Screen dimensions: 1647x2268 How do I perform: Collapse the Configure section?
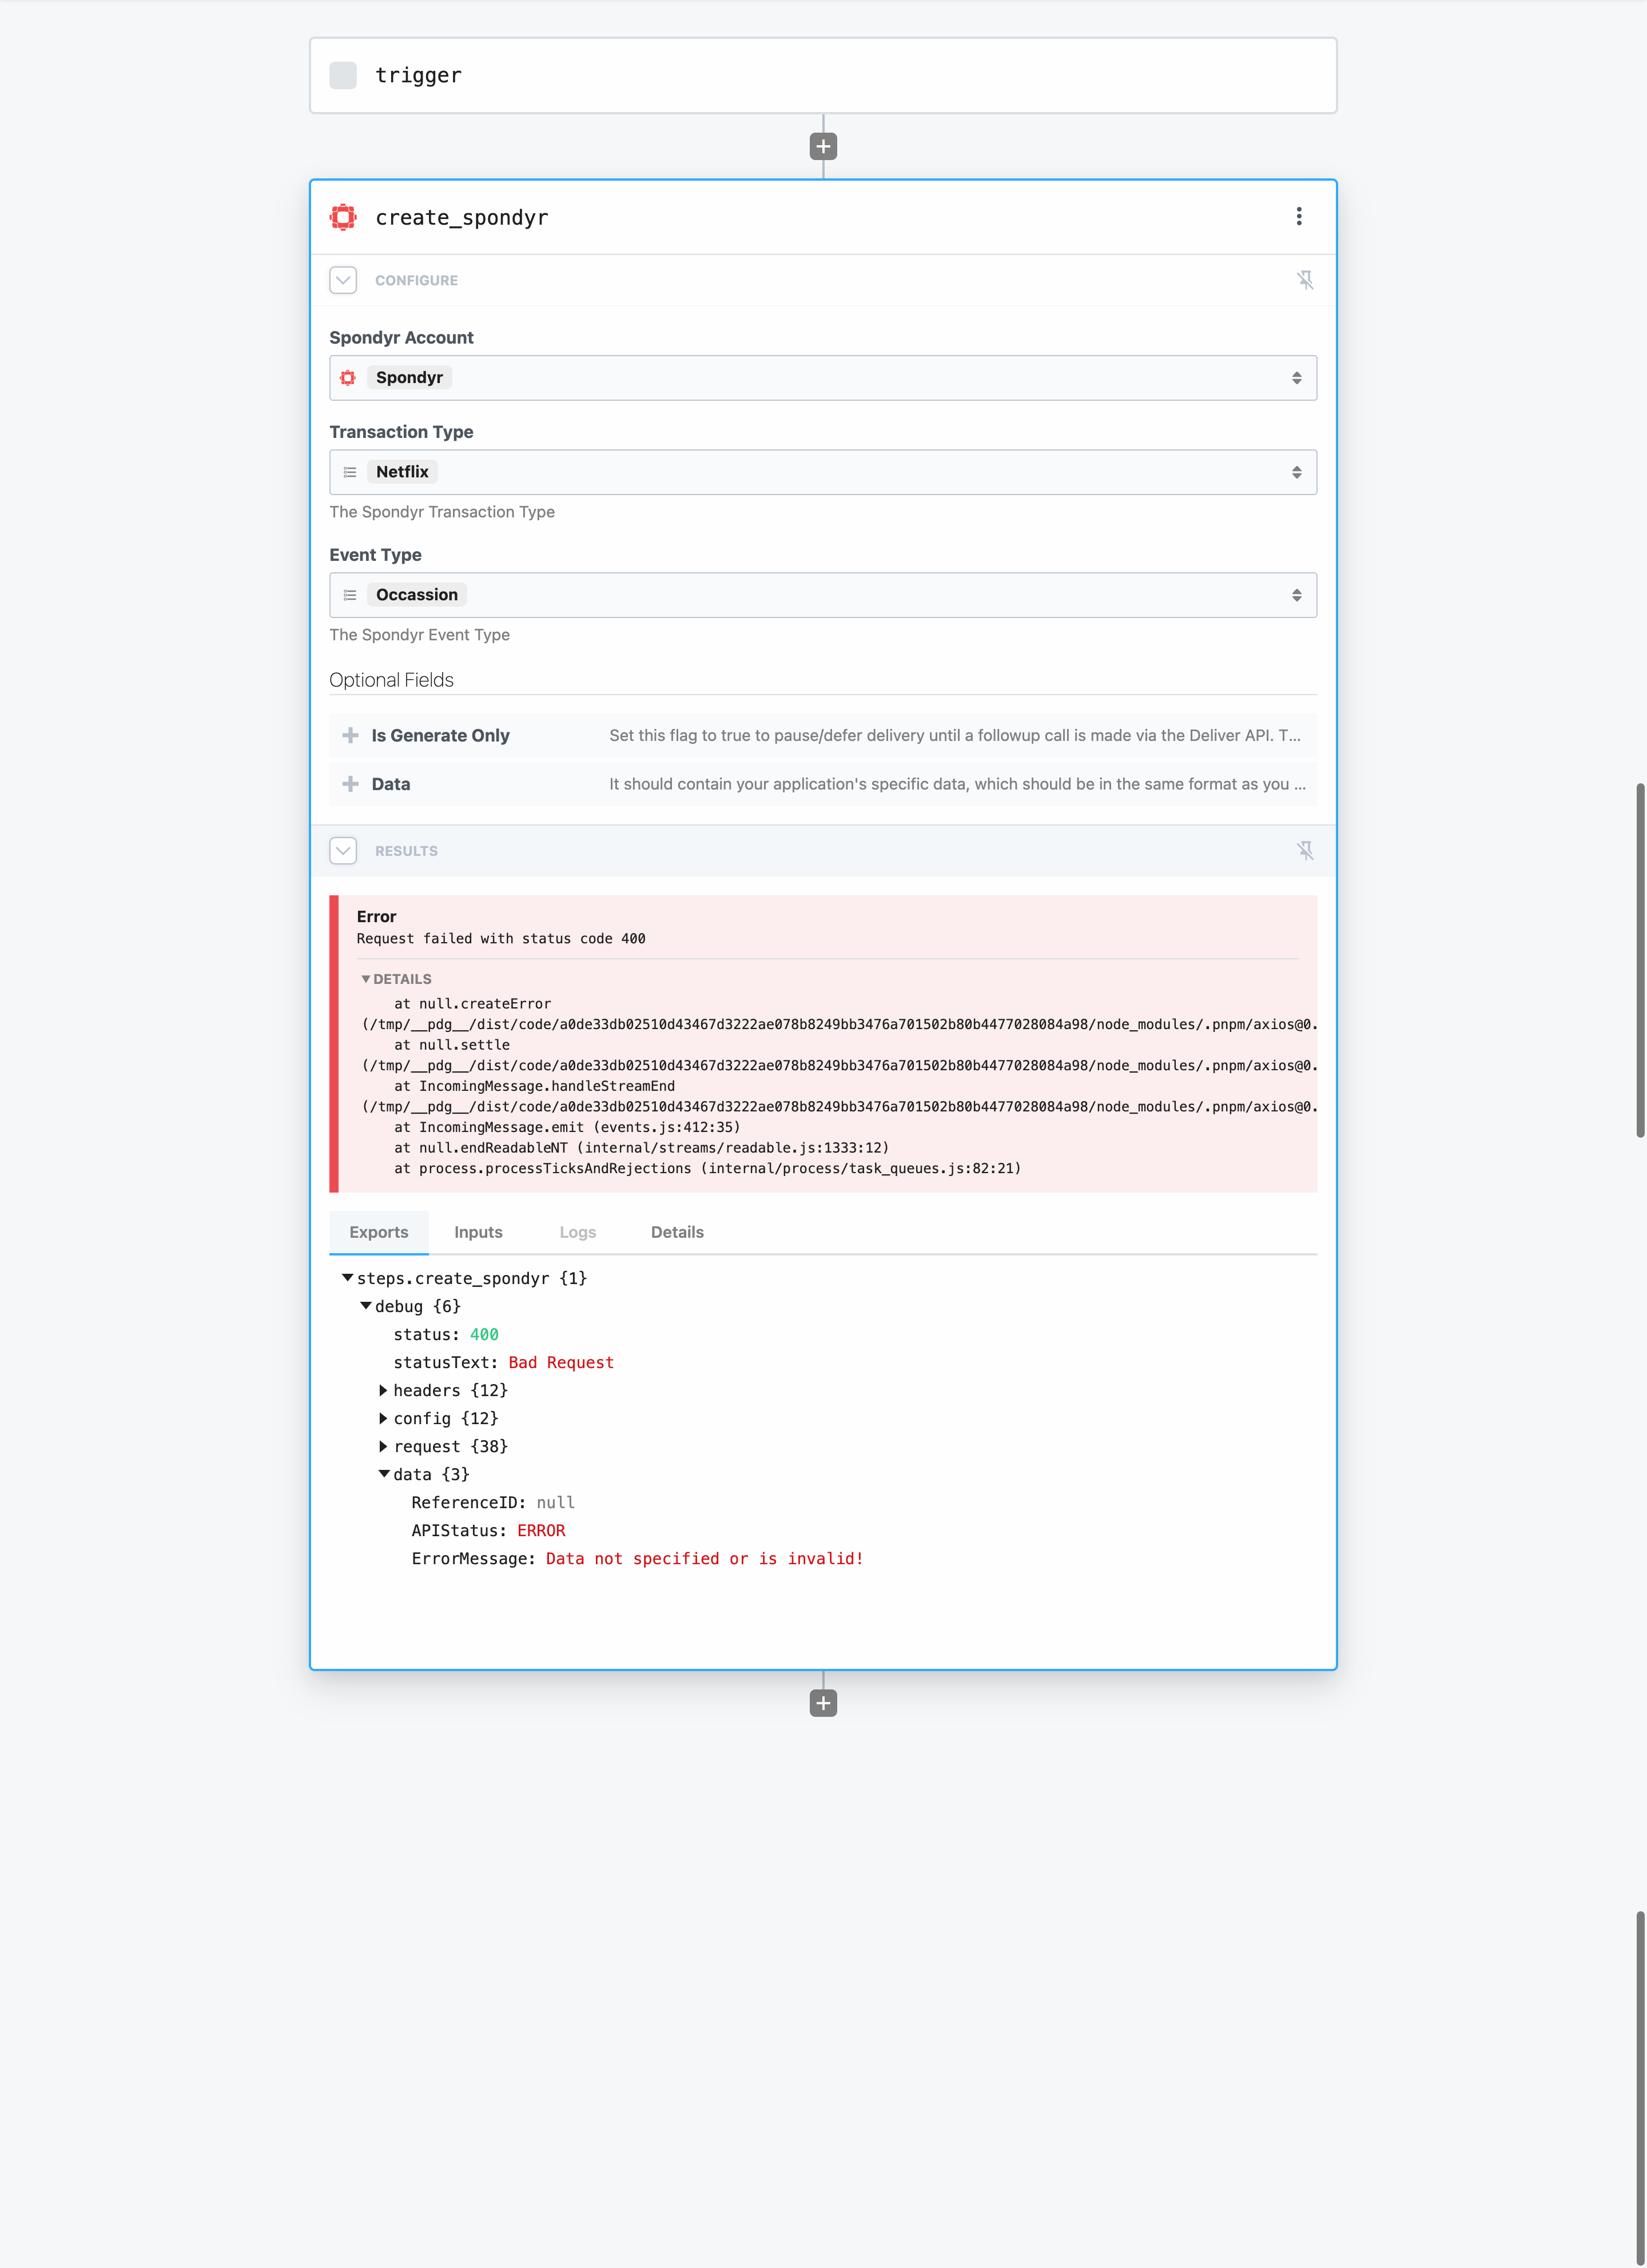tap(343, 280)
